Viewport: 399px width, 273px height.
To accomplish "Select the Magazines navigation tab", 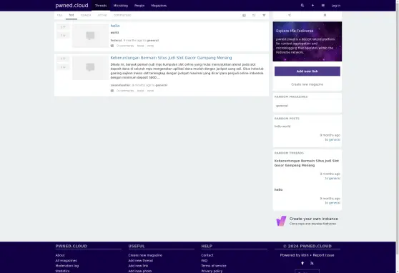I will (159, 6).
